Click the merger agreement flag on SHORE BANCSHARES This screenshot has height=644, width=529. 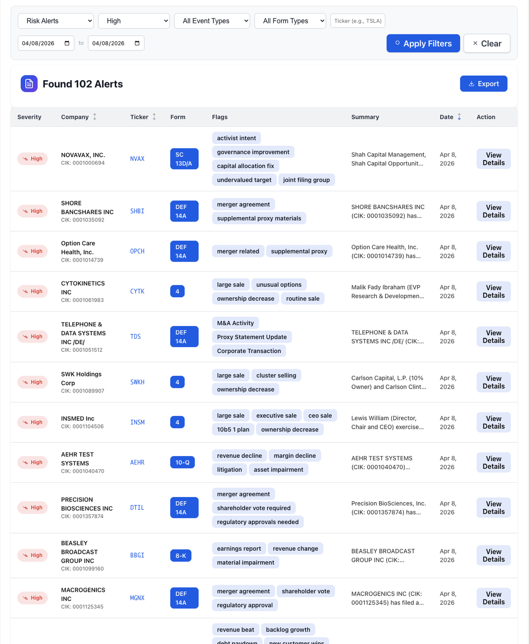click(243, 204)
